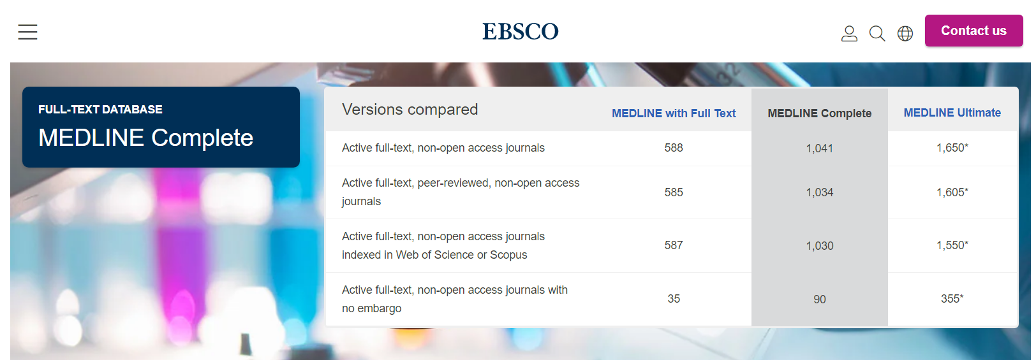Click the 90 value in MEDLINE Complete column

tap(819, 299)
